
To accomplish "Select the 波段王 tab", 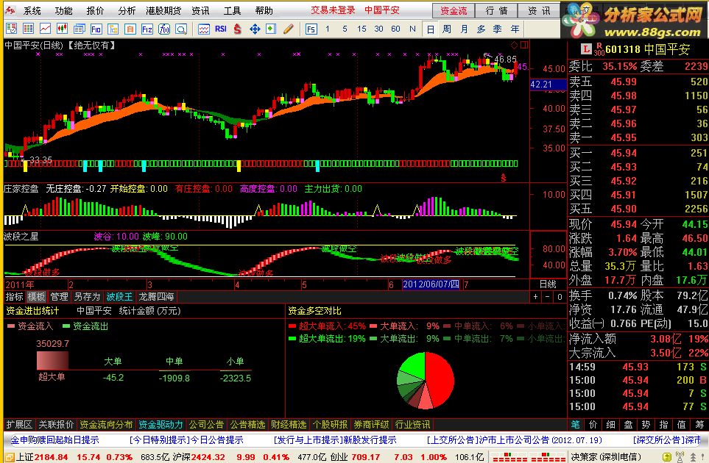I will [119, 296].
